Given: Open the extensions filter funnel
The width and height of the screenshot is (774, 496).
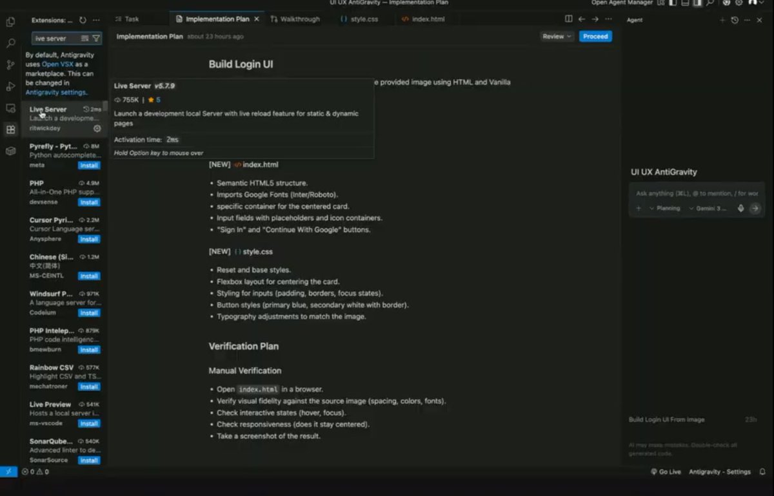Looking at the screenshot, I should [x=96, y=39].
